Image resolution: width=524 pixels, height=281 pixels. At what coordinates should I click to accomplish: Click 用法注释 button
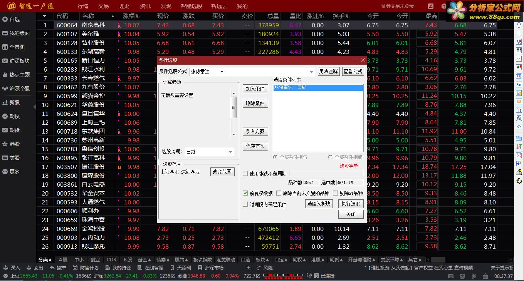tap(329, 72)
